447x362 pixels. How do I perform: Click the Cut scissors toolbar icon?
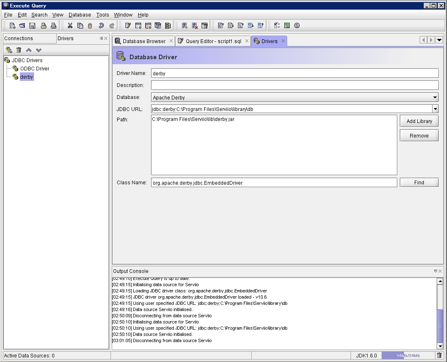(x=70, y=26)
